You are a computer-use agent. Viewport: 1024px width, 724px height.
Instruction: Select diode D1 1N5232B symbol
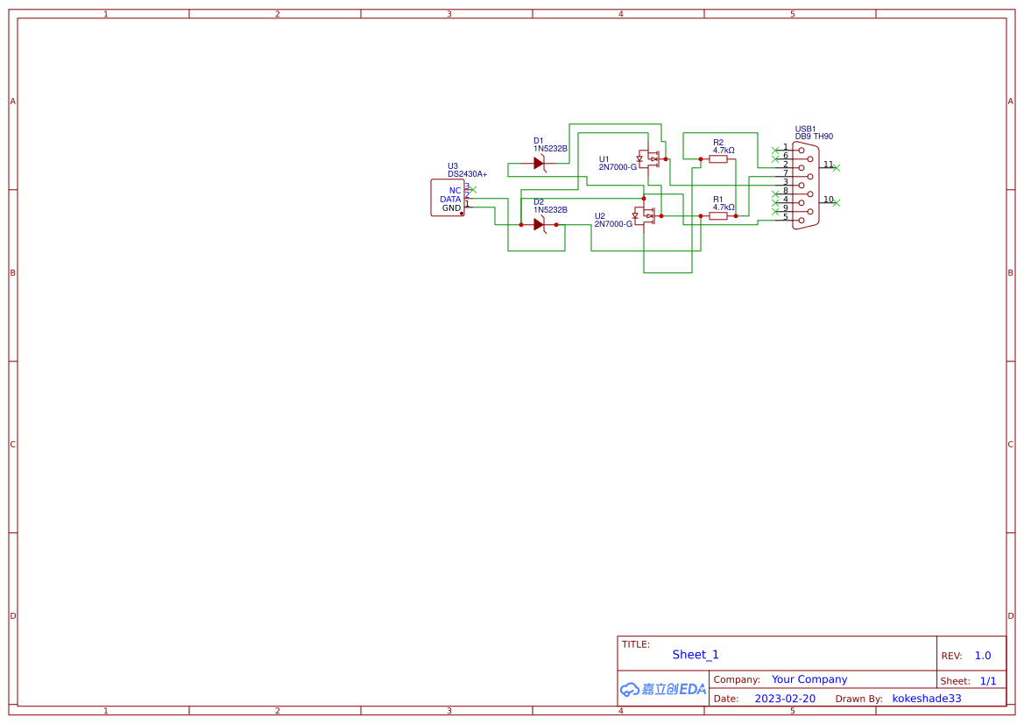(540, 164)
